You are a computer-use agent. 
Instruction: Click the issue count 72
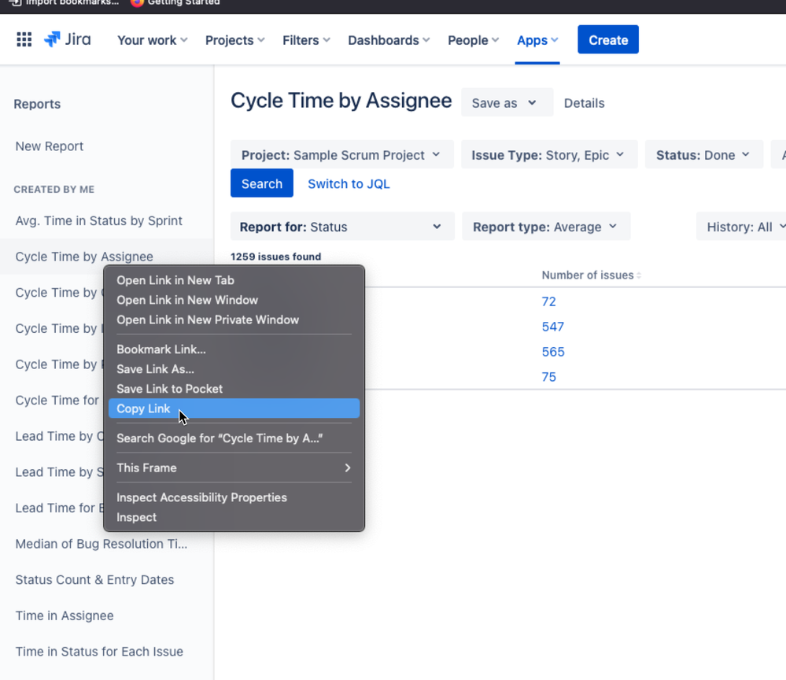tap(548, 301)
